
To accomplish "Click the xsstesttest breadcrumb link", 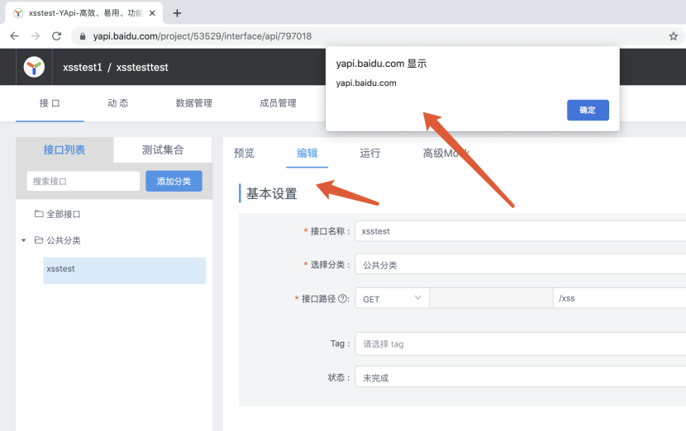I will click(x=142, y=68).
